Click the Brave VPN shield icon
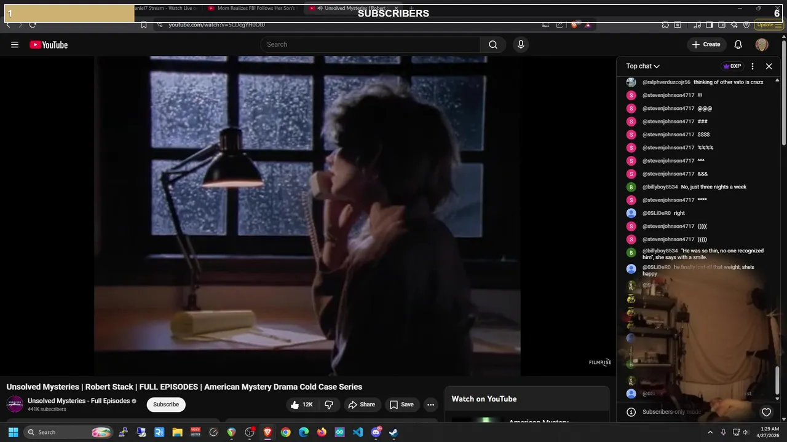 [746, 25]
